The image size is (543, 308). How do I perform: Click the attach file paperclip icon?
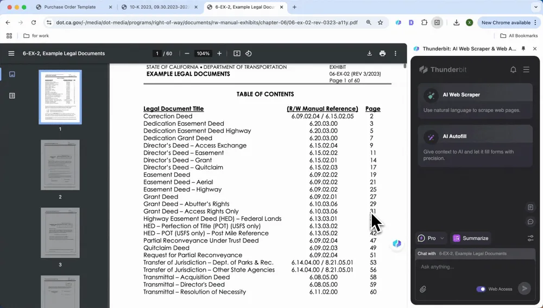tap(423, 289)
